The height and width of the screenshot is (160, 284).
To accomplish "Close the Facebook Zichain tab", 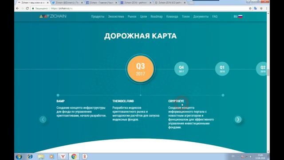I will click(116, 3).
